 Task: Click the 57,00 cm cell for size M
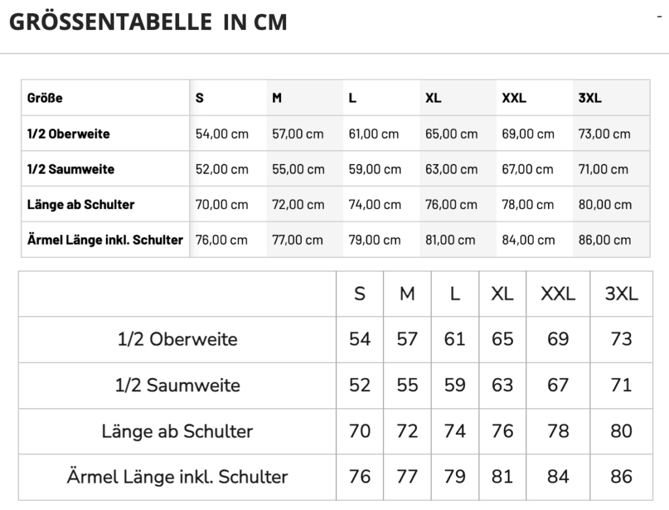(298, 134)
